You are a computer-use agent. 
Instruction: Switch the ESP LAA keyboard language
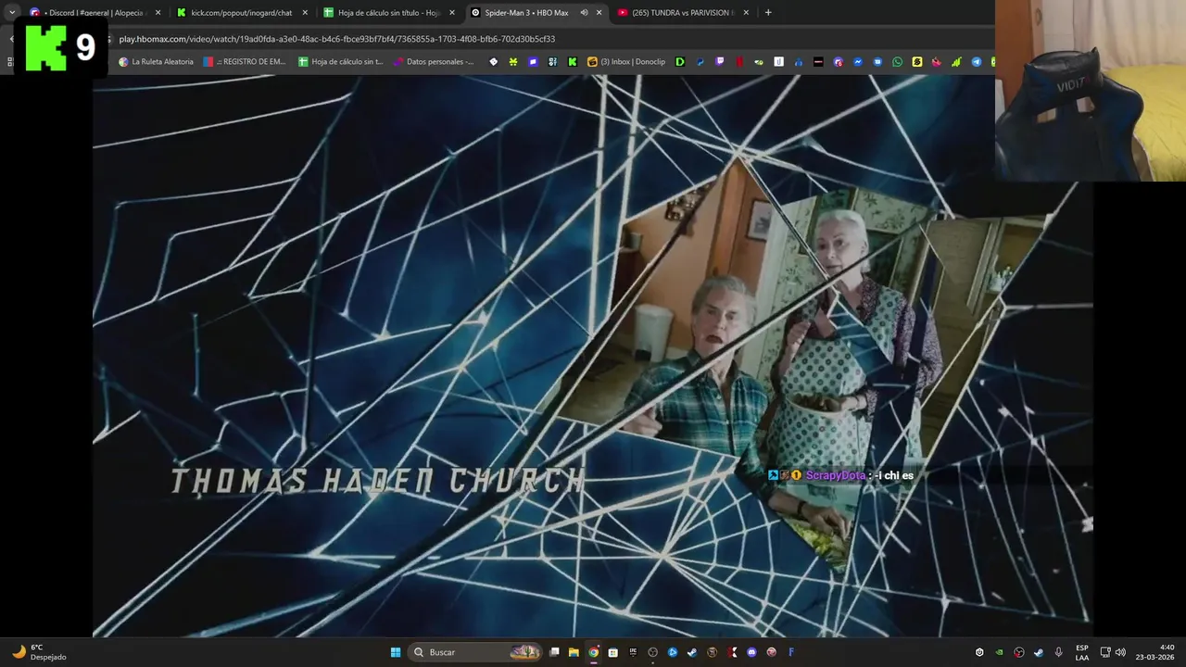click(x=1082, y=652)
